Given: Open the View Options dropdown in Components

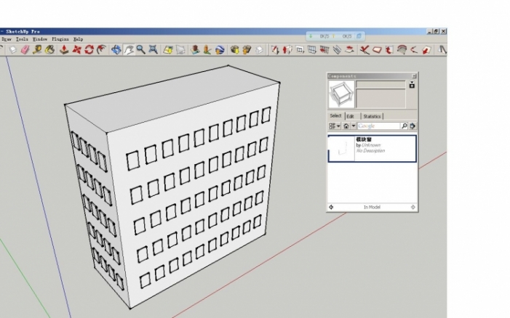Looking at the screenshot, I should tap(335, 126).
